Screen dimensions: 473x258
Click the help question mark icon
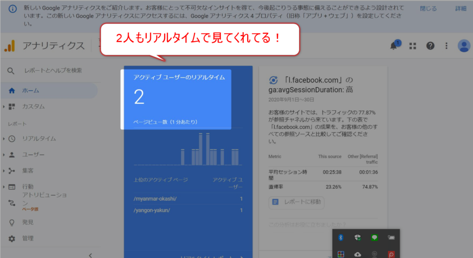(430, 46)
